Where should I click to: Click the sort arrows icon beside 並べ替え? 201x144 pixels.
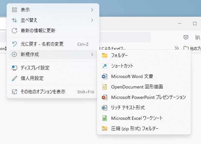[x=14, y=20]
